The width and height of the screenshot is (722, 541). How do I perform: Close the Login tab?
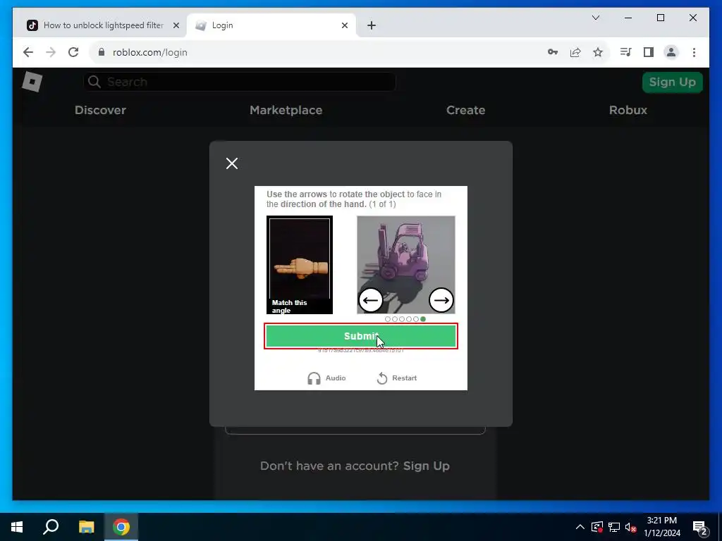point(344,25)
